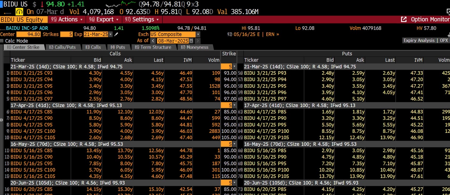Switch to the Term Structure tab
450x195 pixels.
[153, 47]
